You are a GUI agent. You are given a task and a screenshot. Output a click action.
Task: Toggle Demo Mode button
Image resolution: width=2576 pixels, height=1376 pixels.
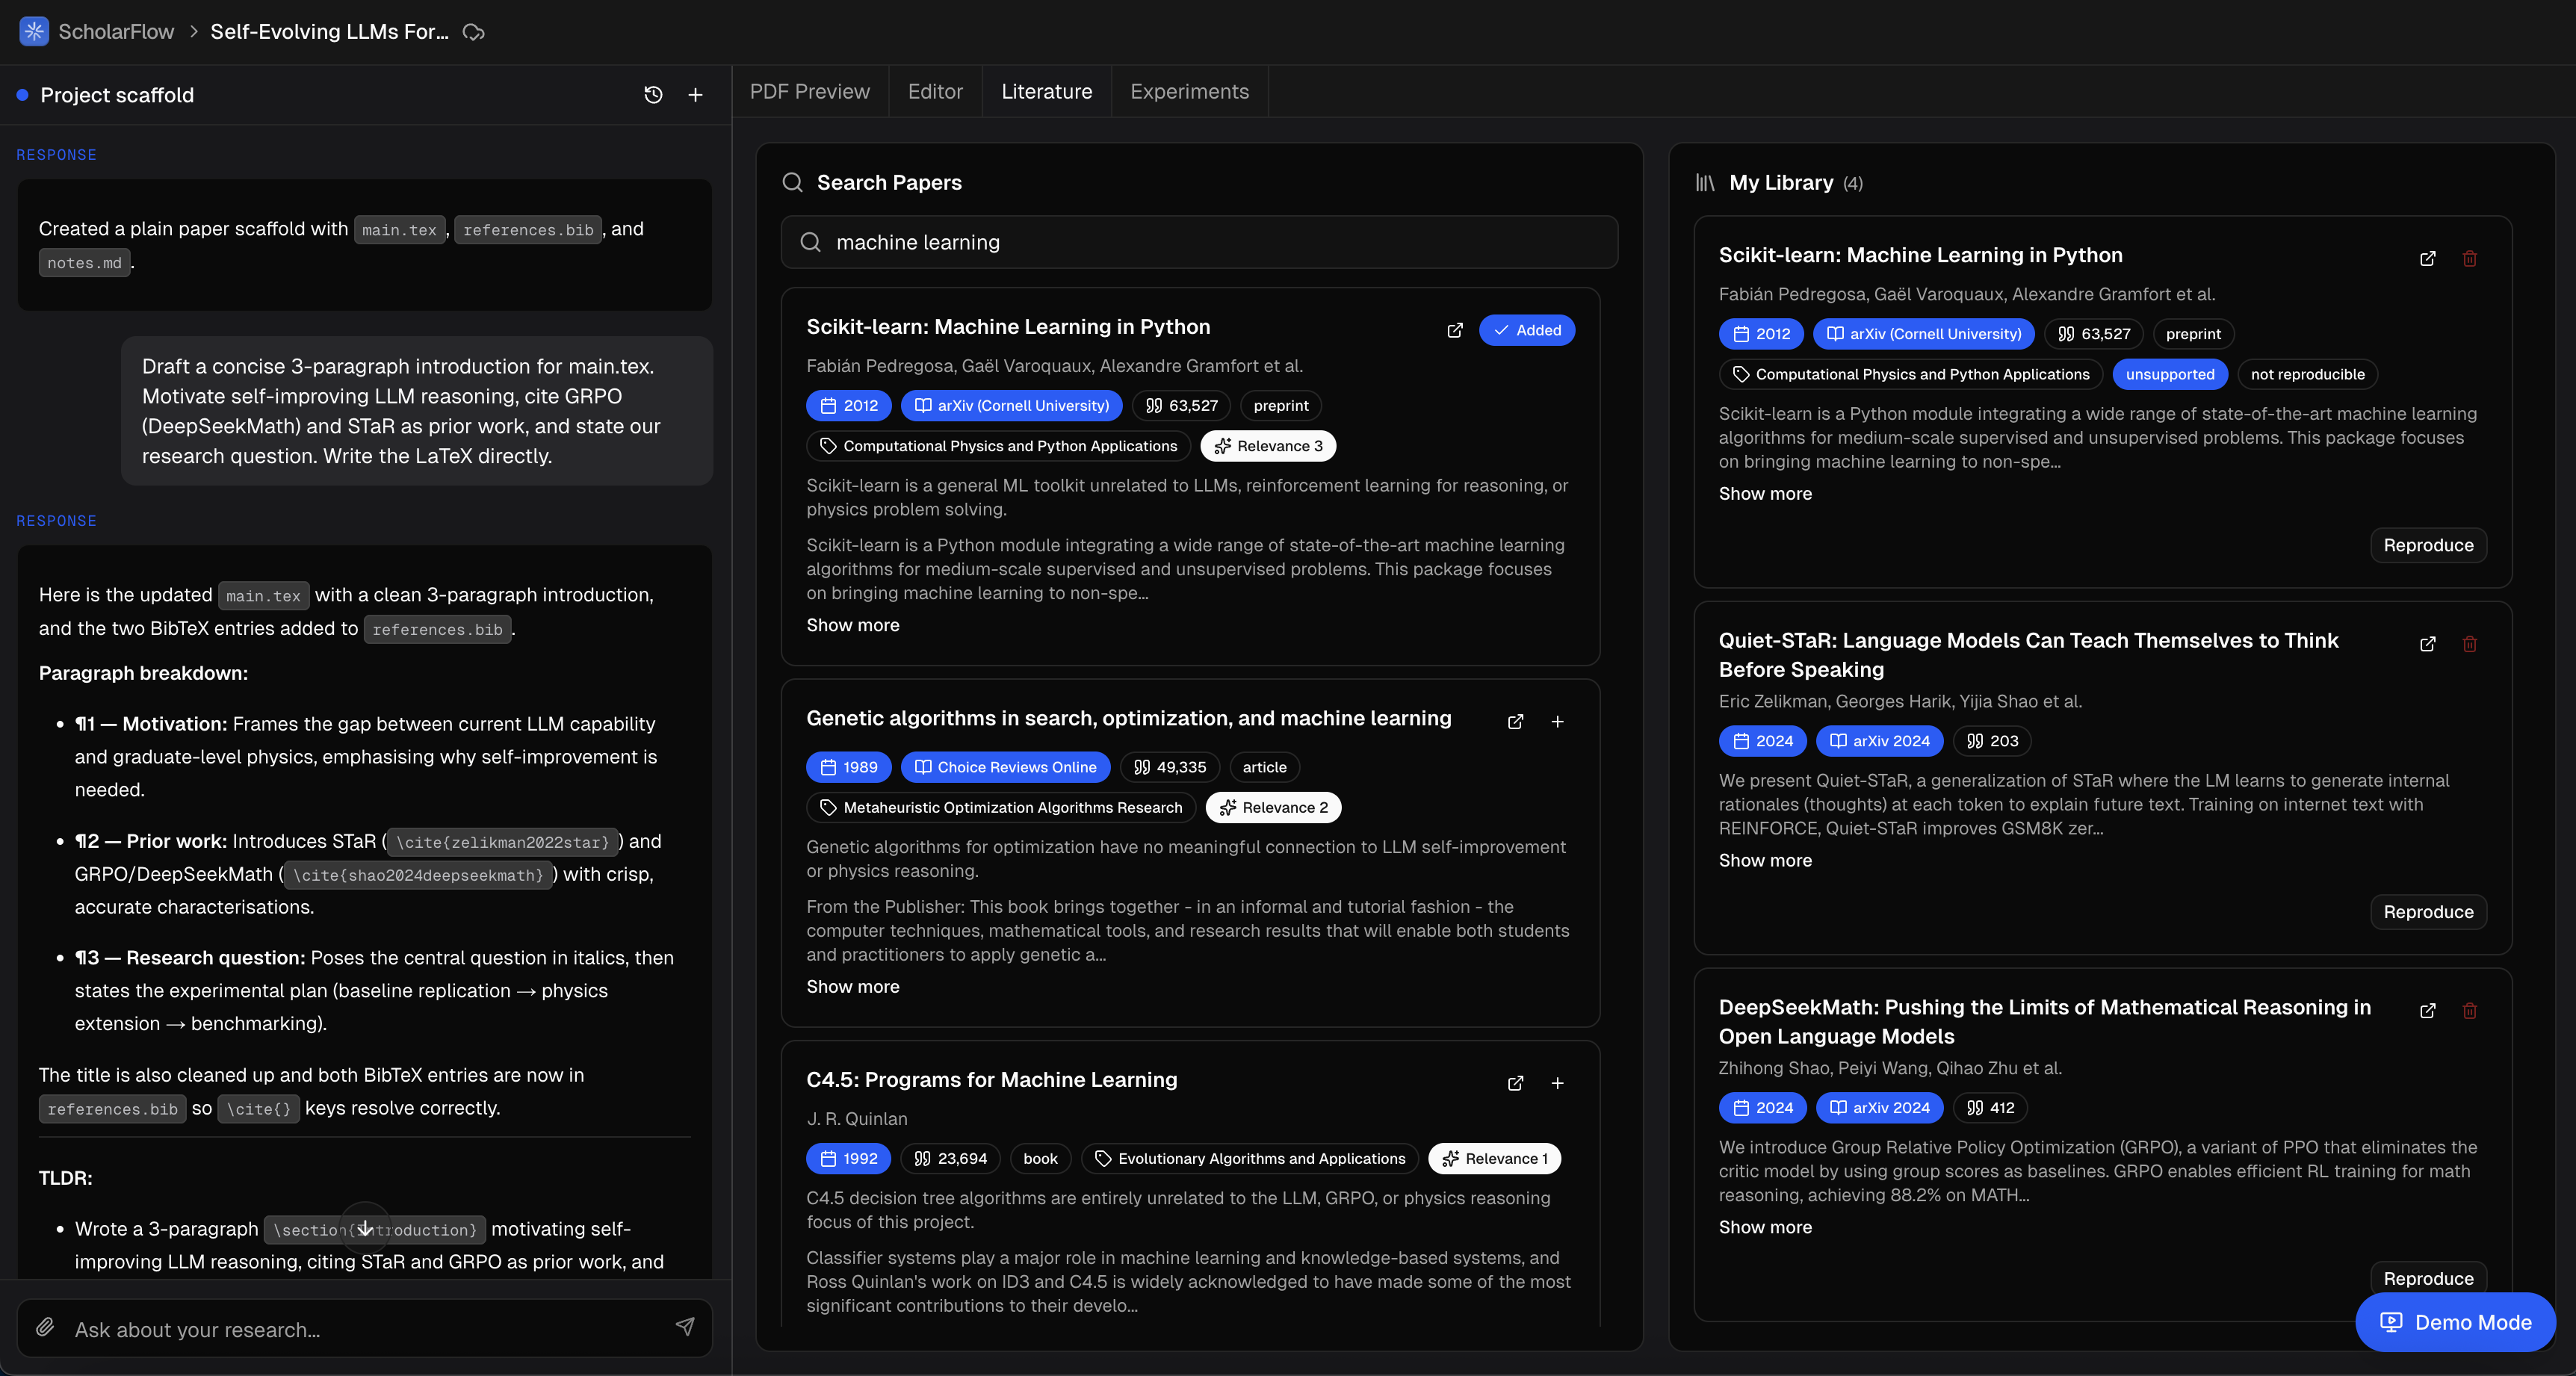tap(2455, 1322)
